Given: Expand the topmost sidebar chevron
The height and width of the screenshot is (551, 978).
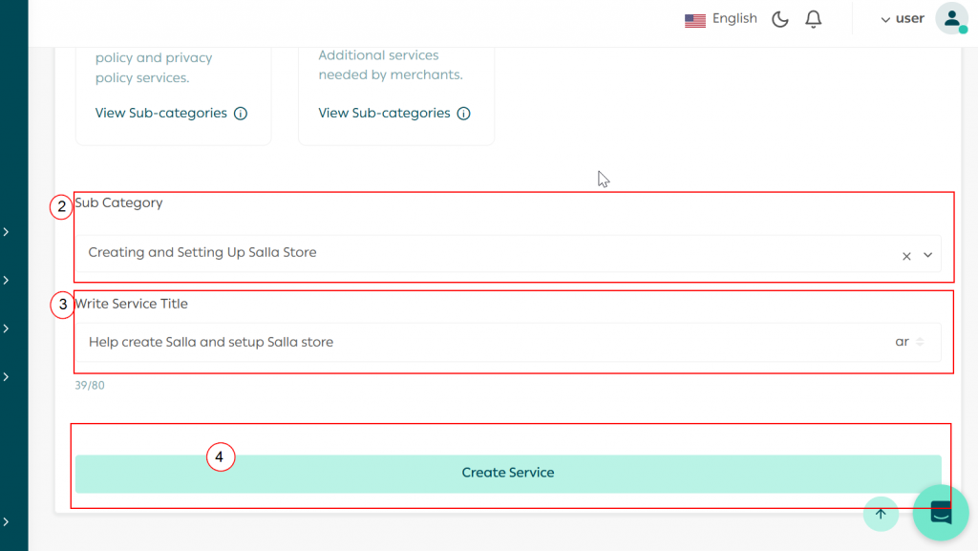Looking at the screenshot, I should (x=6, y=232).
